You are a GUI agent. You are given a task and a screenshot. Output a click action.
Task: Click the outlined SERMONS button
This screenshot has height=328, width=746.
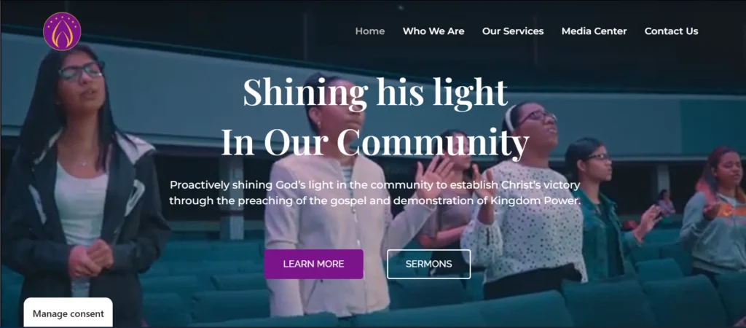(428, 264)
